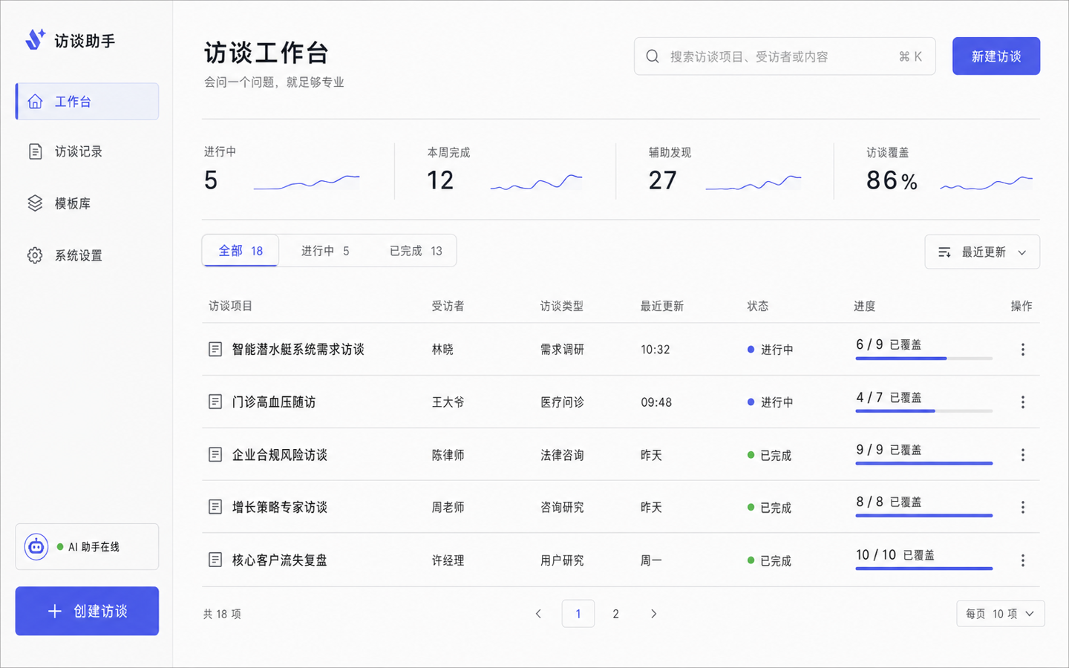Click document icon of 门诊高血压随访 row
The image size is (1069, 668).
[x=215, y=402]
